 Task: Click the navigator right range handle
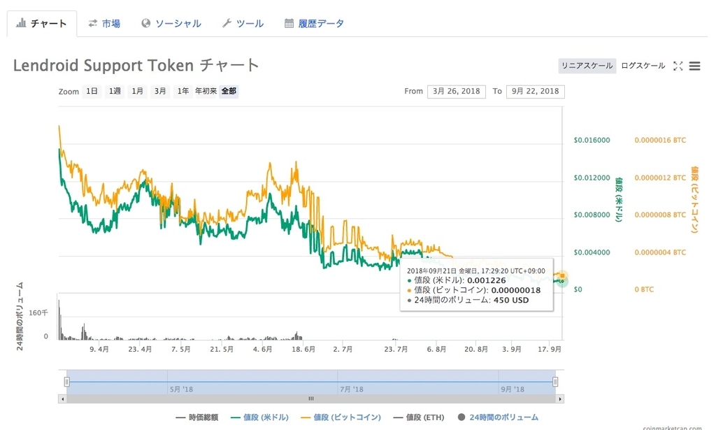(555, 382)
